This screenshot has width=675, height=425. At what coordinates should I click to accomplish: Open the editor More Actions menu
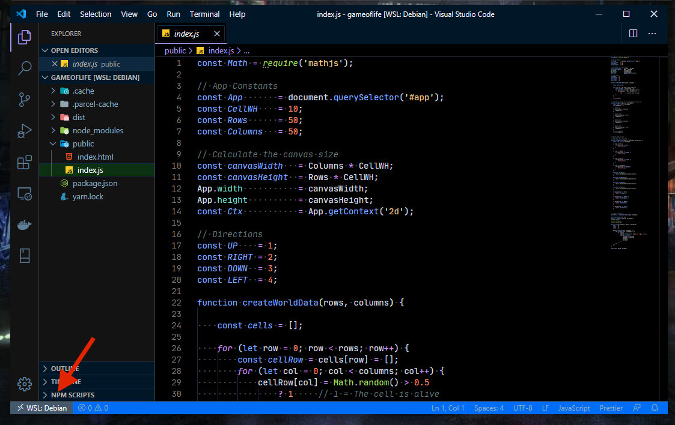pos(652,34)
